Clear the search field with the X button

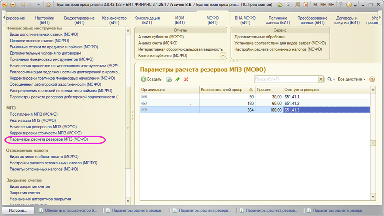[321, 79]
